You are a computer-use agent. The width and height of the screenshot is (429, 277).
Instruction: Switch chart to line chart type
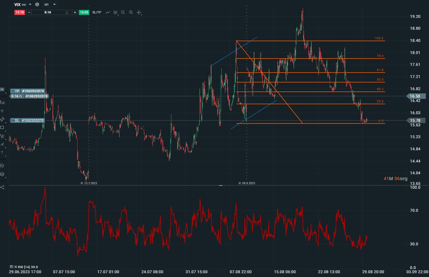pos(108,13)
